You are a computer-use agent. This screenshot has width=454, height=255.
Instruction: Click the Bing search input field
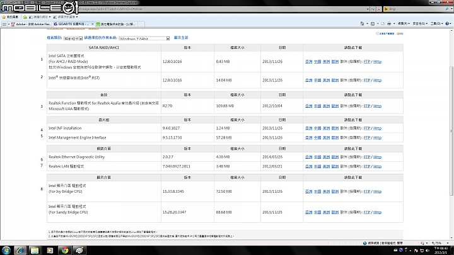point(416,9)
